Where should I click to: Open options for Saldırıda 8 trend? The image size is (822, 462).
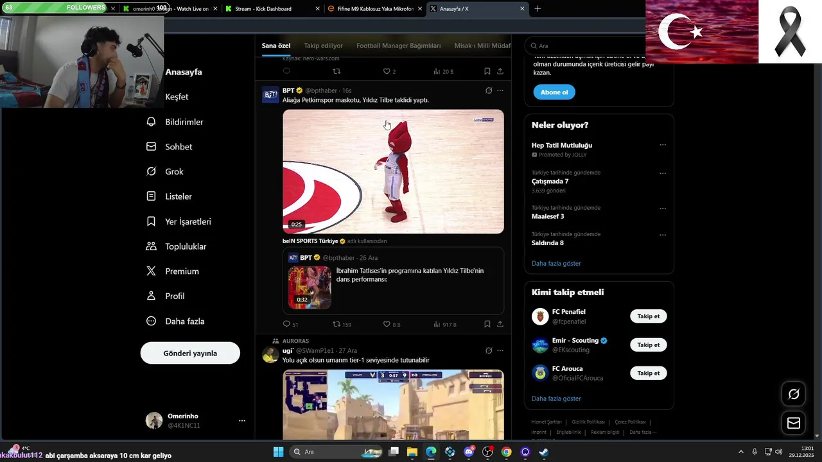(x=663, y=235)
